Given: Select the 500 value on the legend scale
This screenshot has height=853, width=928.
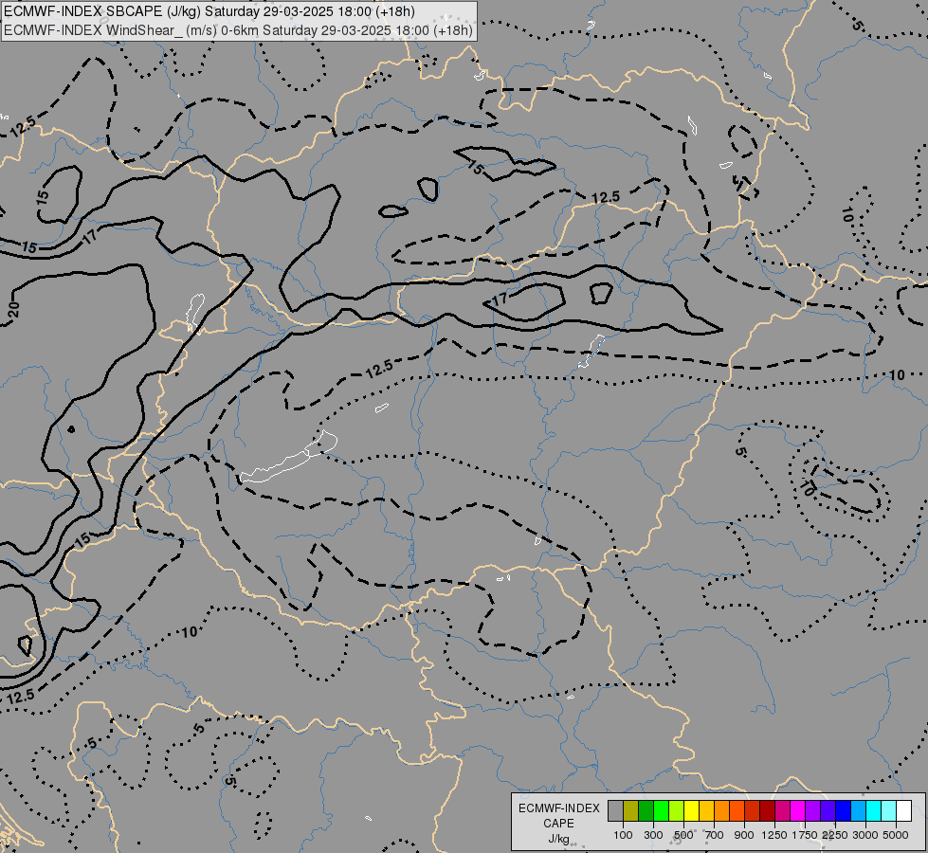Looking at the screenshot, I should 683,835.
